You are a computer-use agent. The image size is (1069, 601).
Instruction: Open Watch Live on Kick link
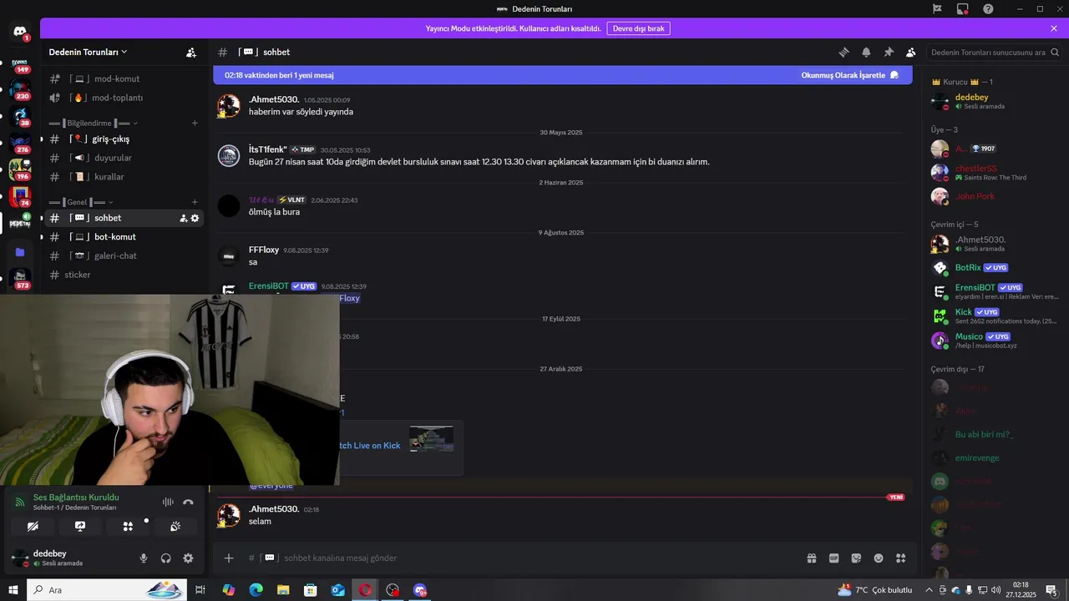pyautogui.click(x=370, y=446)
